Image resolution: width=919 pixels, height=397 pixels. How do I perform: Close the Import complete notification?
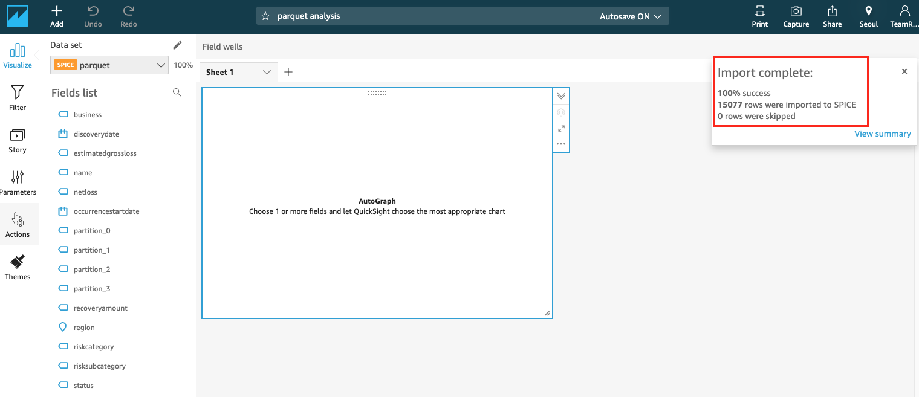click(x=904, y=71)
